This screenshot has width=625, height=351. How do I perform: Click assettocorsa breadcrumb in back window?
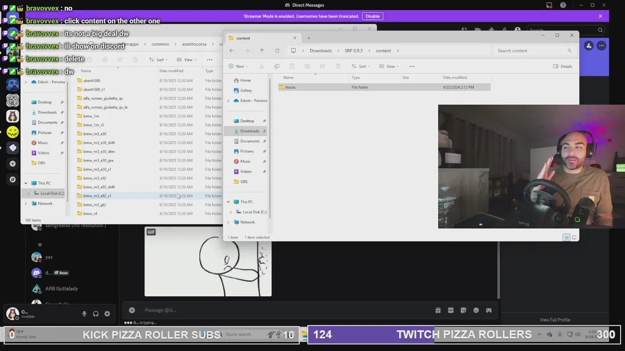(194, 44)
